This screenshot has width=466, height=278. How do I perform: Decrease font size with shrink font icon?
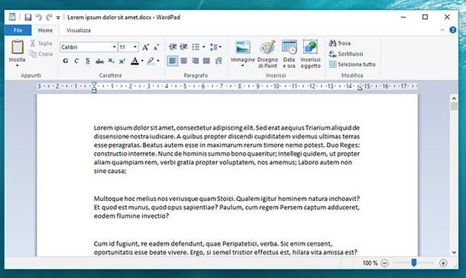[156, 47]
